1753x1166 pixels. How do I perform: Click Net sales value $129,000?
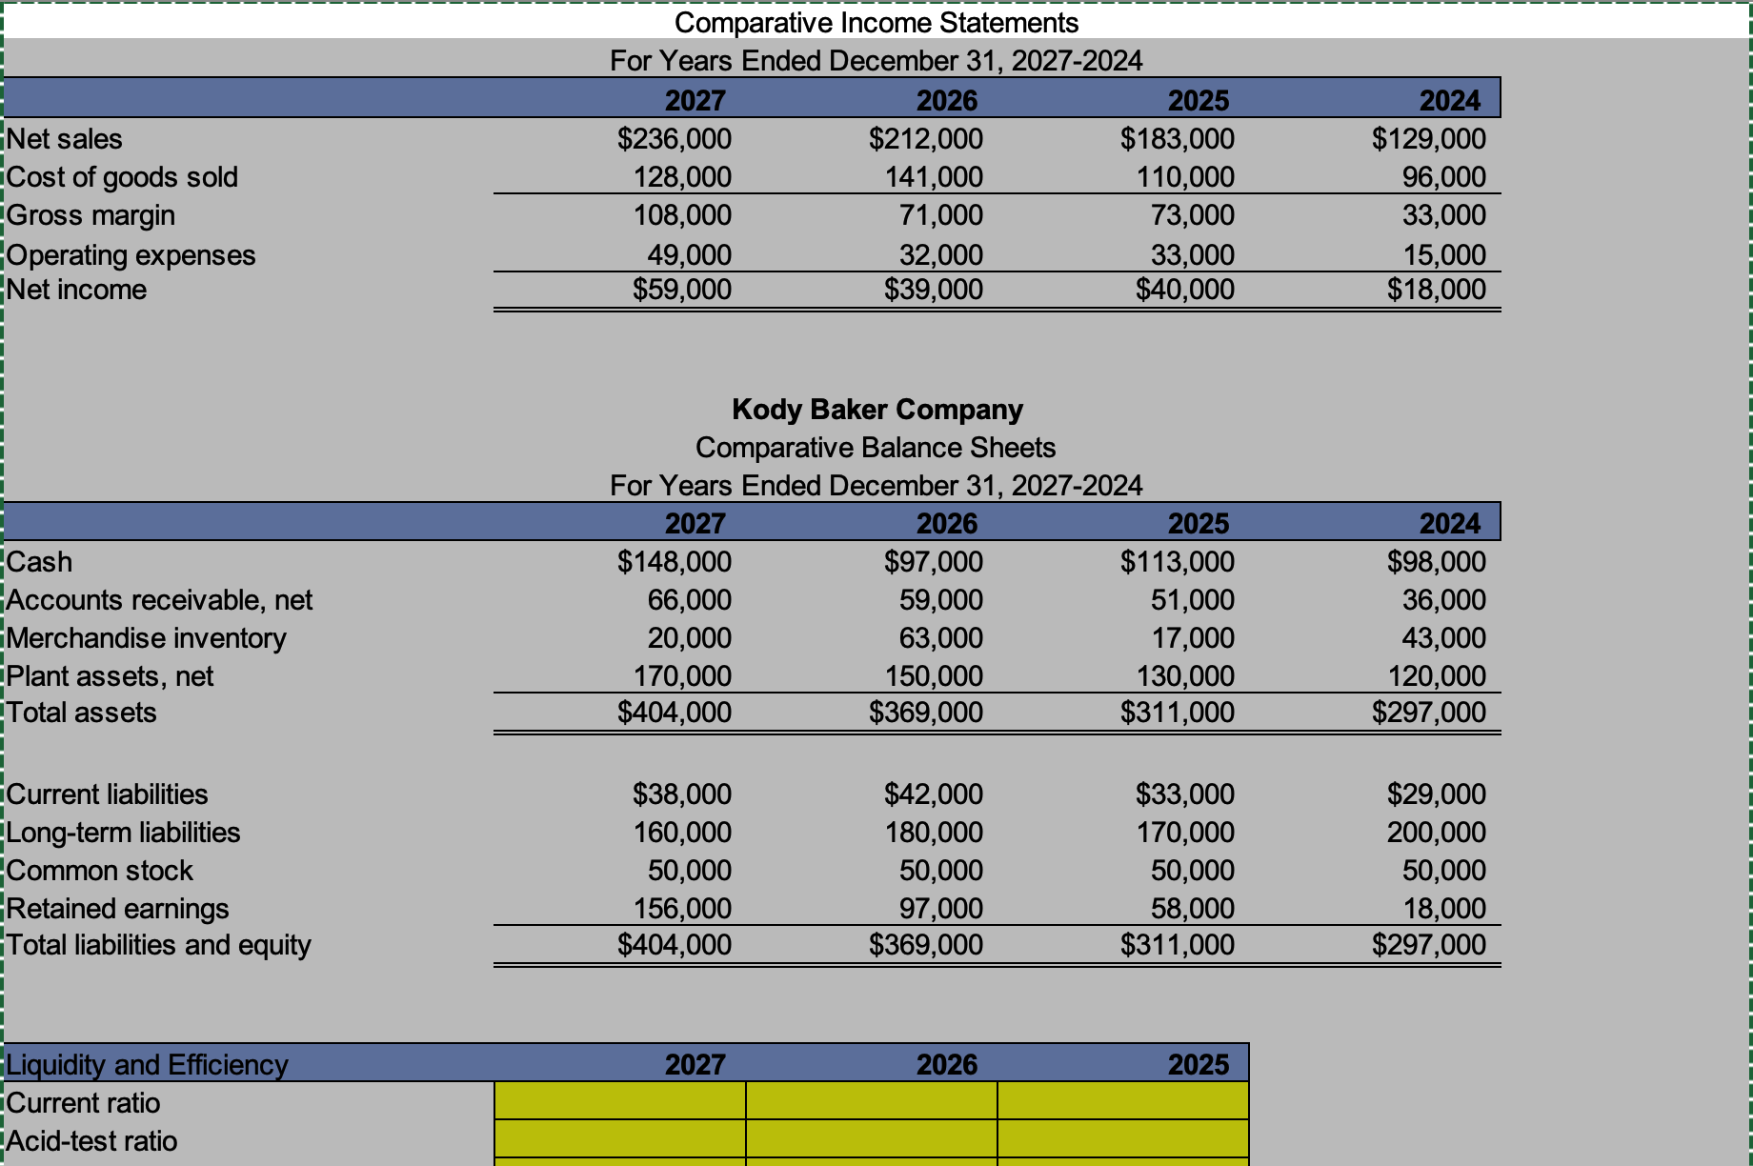click(1429, 139)
